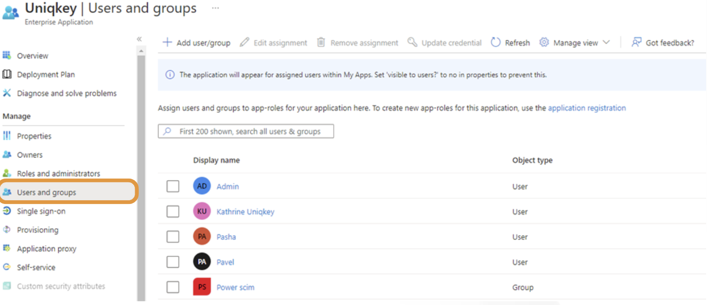Click the Got feedback? link text
Screen dimensions: 707x305
point(670,43)
